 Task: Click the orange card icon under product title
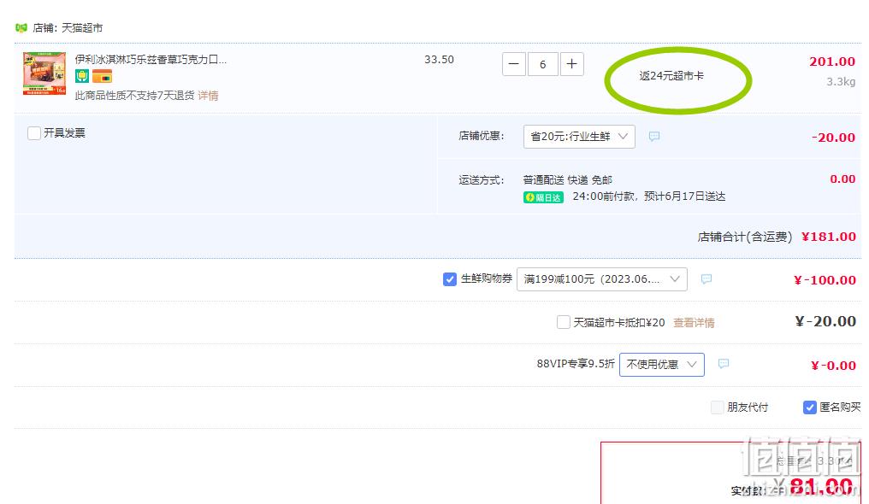coord(102,76)
